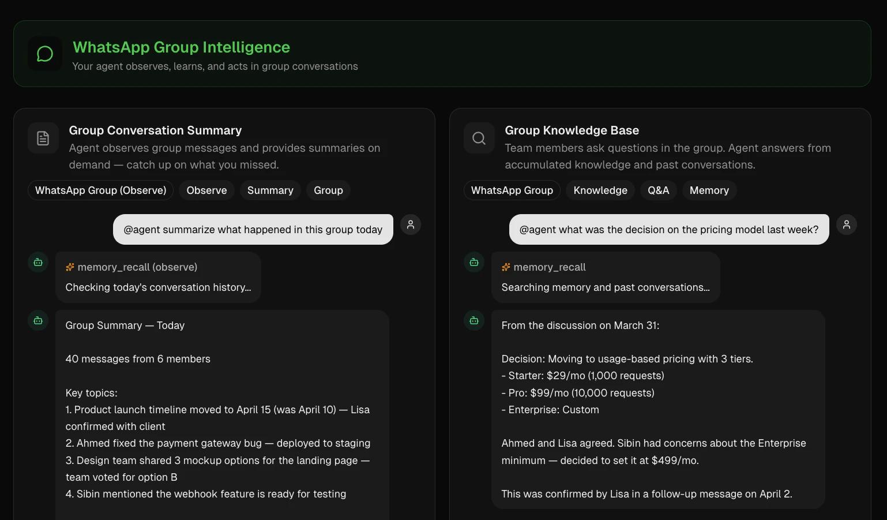
Task: Click the document icon beside Group Conversation Summary
Action: pos(43,138)
